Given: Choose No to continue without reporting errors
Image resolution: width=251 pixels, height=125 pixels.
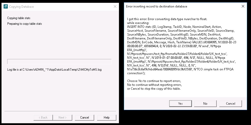Looking at the screenshot, I should pyautogui.click(x=205, y=103).
